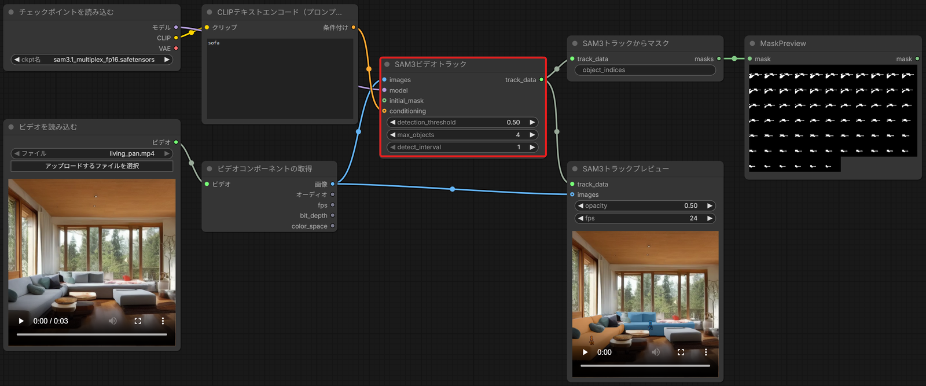The height and width of the screenshot is (386, 926).
Task: Increase opacity with the right arrow
Action: pos(710,205)
